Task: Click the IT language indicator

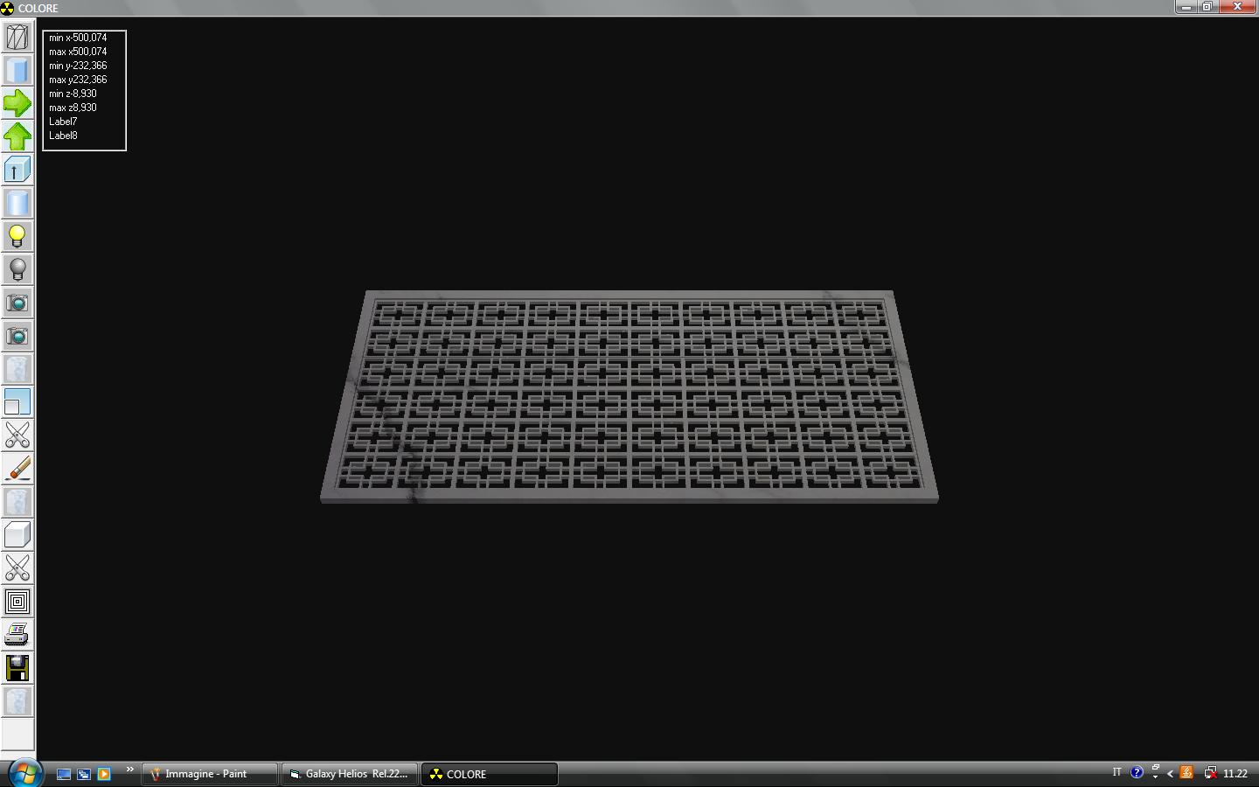Action: 1116,772
